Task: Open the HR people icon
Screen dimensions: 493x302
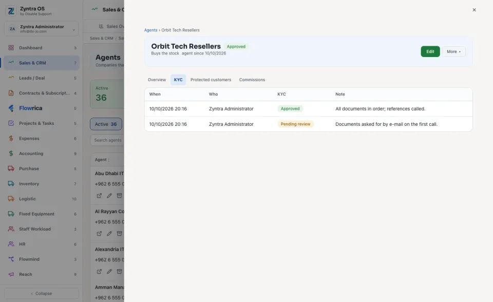Action: (11, 244)
